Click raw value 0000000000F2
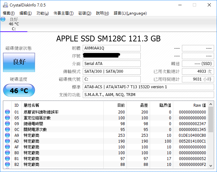Viewport: 217px width, 172px height. tap(193, 165)
